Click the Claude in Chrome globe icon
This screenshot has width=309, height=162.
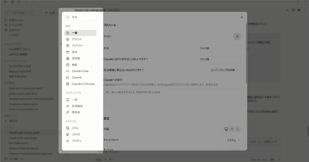tap(68, 84)
